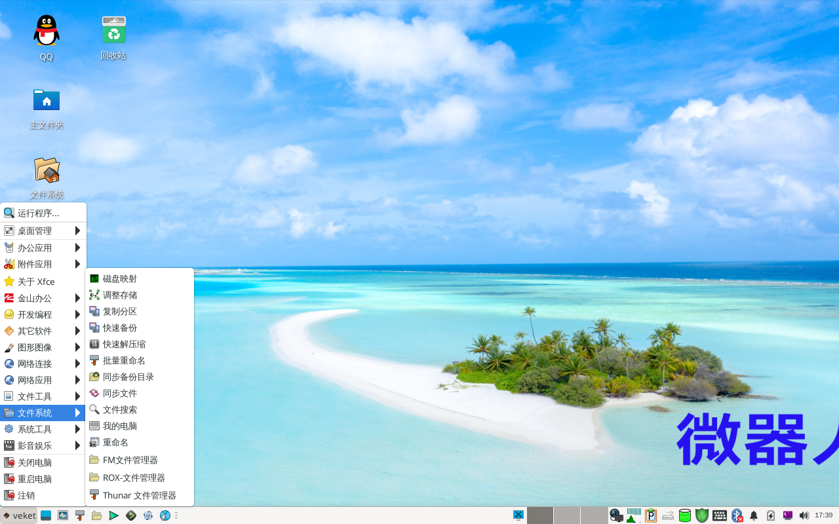Click the green shield firewall tray icon

click(702, 515)
